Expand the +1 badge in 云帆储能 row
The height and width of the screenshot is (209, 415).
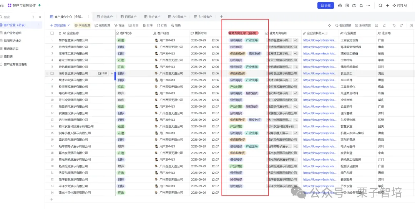point(295,67)
